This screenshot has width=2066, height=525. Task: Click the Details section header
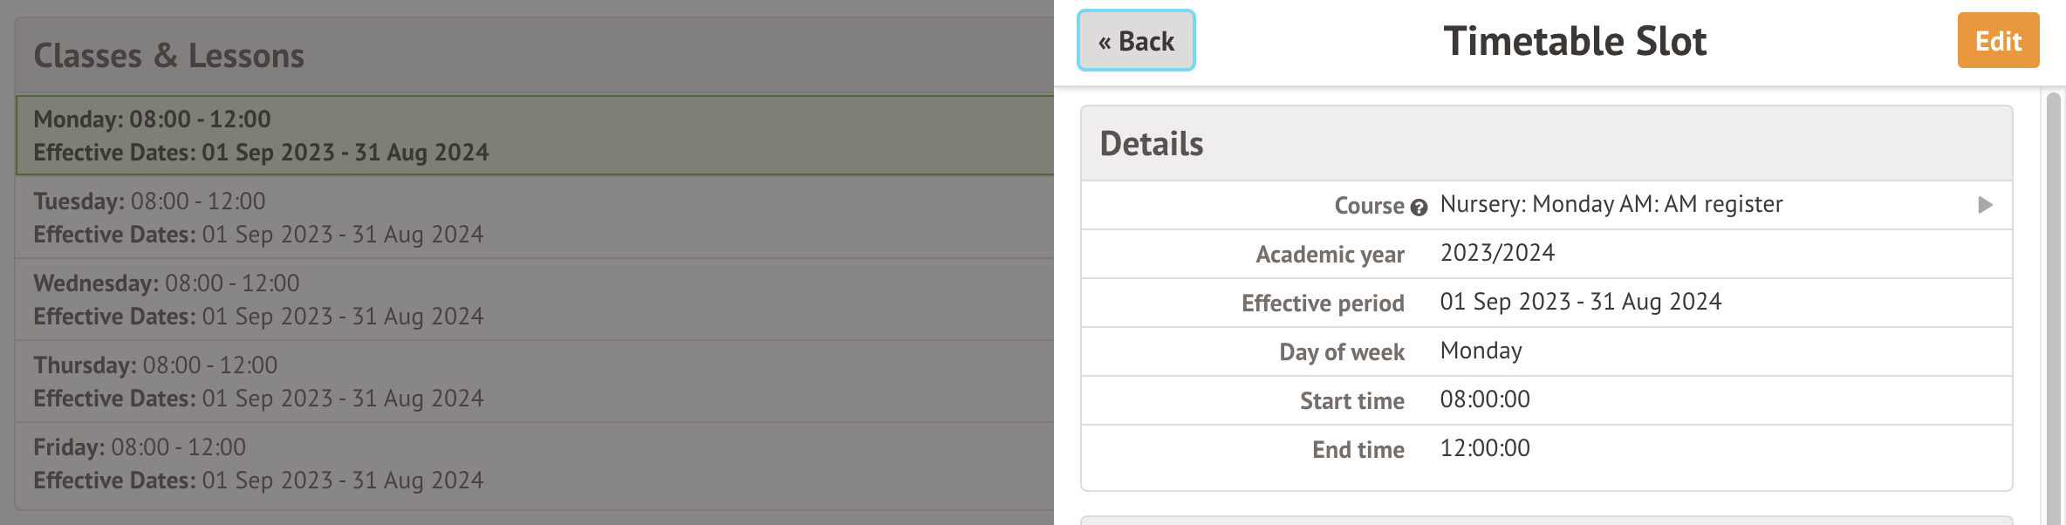point(1151,144)
